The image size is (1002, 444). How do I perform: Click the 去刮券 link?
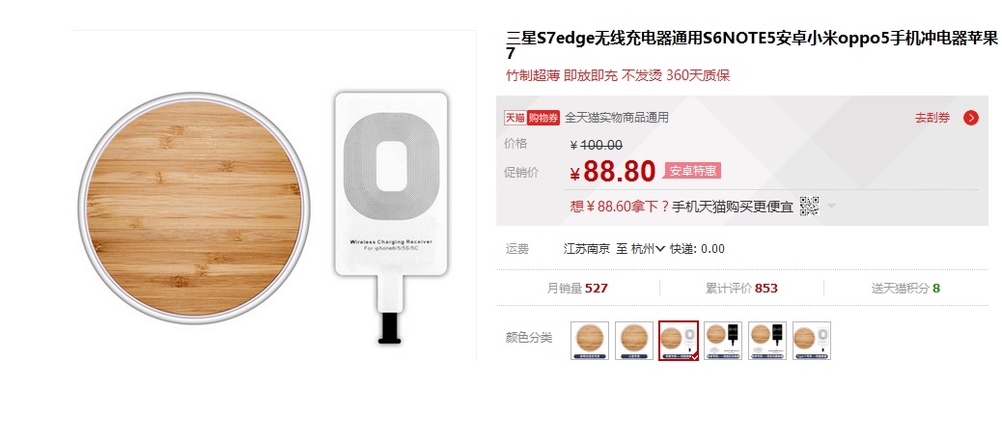[932, 118]
